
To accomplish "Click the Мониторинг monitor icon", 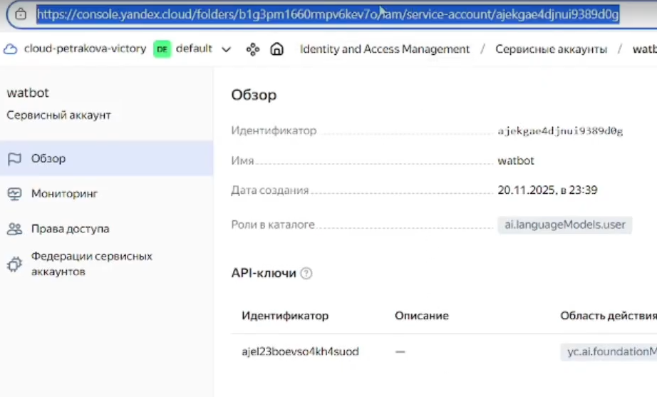I will [14, 194].
